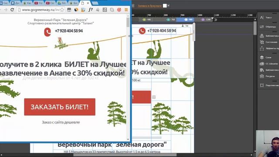This screenshot has width=279, height=157.
Task: Click the zipline climber silhouette in Muse
Action: 153,49
